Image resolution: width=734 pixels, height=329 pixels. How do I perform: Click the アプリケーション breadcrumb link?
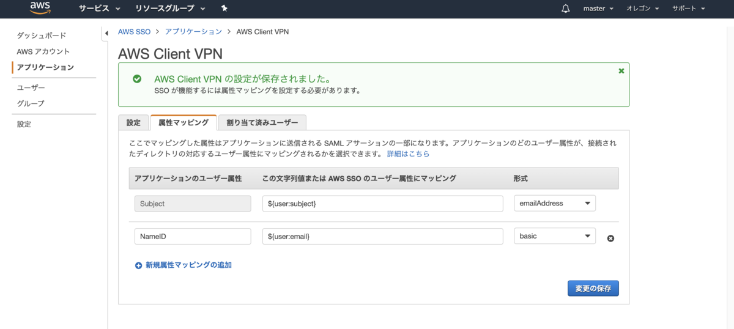pos(193,32)
